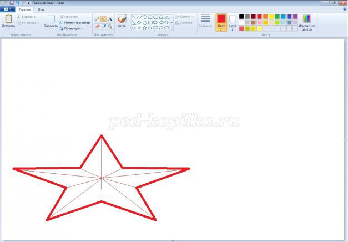Expand the Paste (Вставить) dropdown arrow
348x242 pixels.
[8, 29]
